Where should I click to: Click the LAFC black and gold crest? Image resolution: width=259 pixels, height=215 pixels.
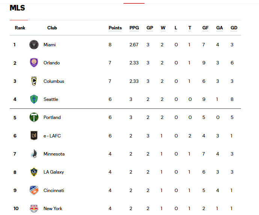click(x=34, y=136)
